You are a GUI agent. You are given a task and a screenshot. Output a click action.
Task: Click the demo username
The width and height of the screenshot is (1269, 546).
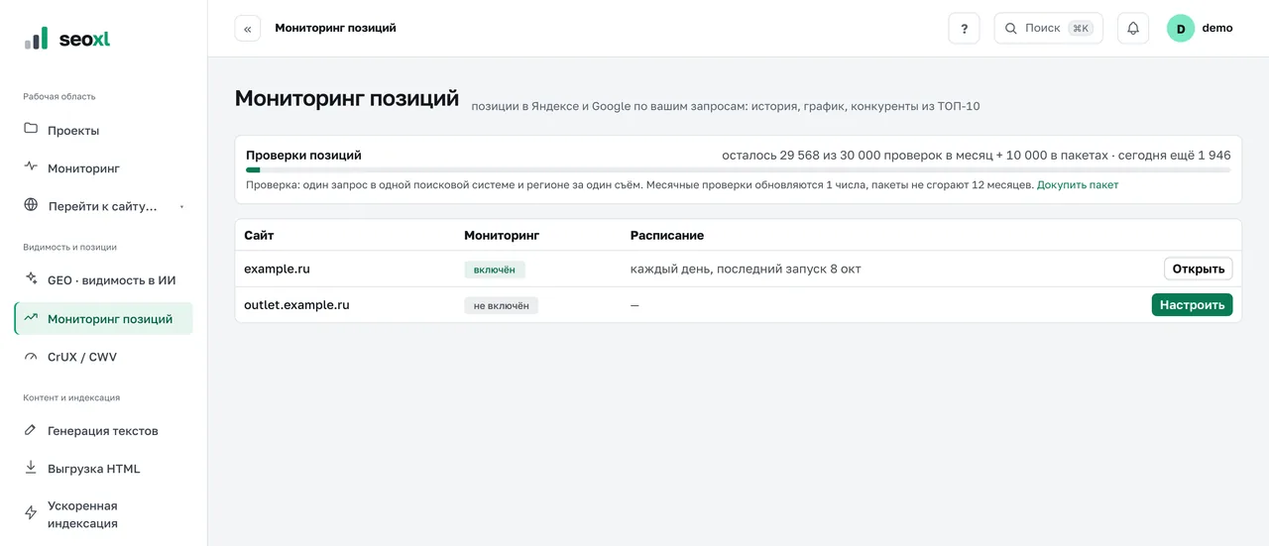pyautogui.click(x=1217, y=28)
